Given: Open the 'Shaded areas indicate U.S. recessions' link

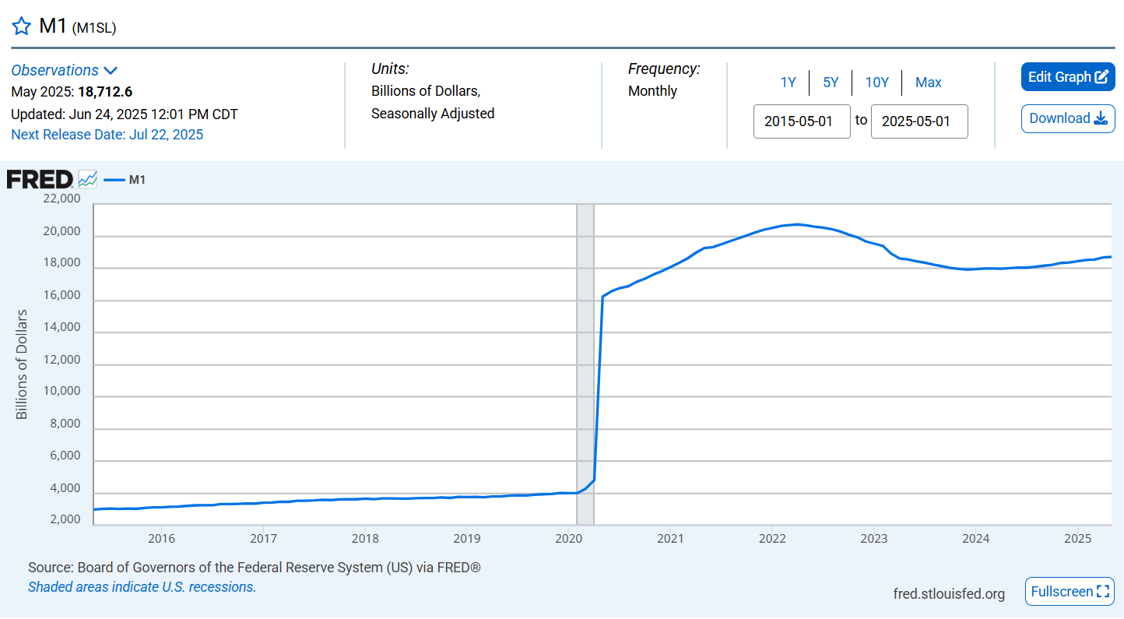Looking at the screenshot, I should 142,587.
